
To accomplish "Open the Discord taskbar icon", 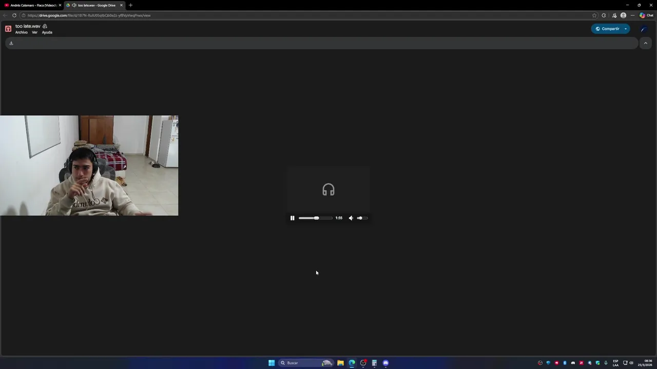I will pos(385,363).
